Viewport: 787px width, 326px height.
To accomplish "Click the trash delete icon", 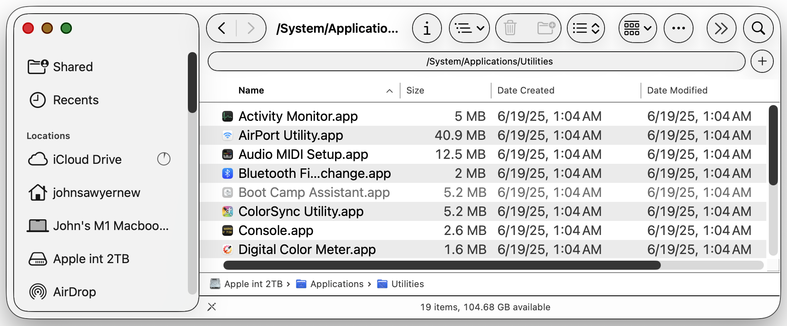I will click(x=510, y=29).
